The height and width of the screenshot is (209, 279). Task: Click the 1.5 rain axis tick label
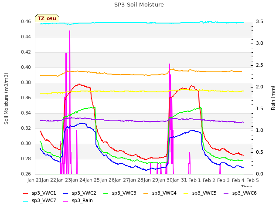pyautogui.click(x=260, y=109)
